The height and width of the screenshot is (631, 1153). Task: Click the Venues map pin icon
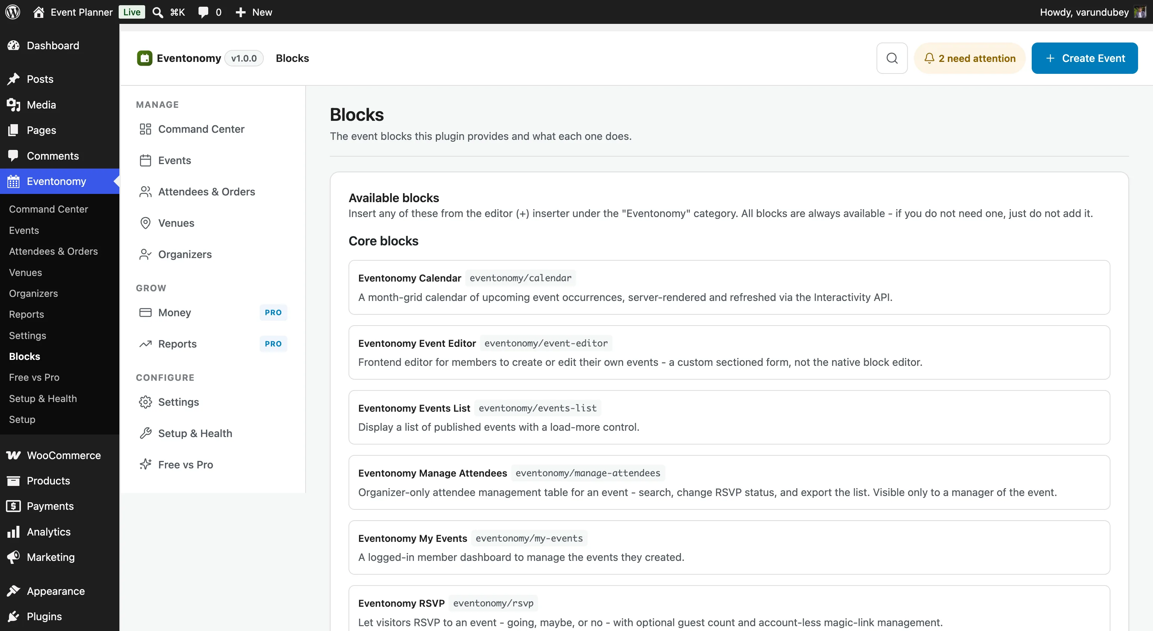tap(146, 223)
